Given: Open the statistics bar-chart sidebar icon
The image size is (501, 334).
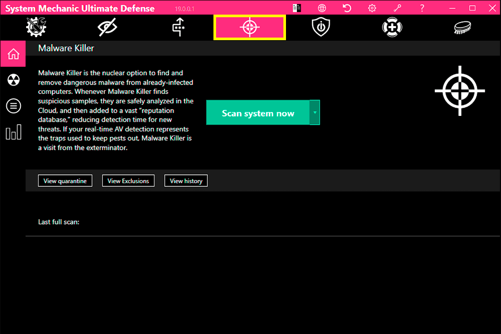Looking at the screenshot, I should point(13,132).
